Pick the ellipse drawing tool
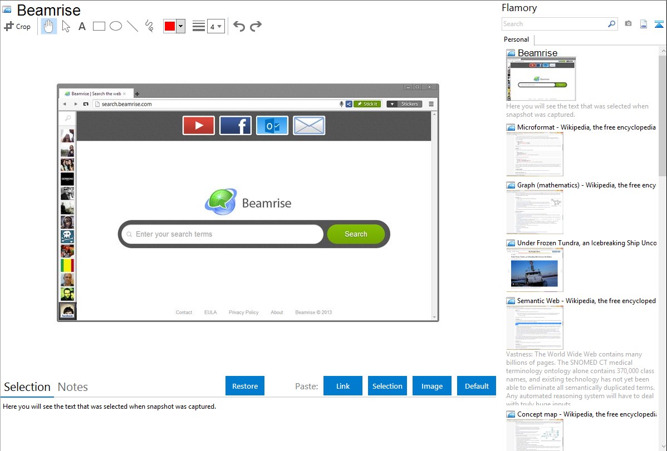This screenshot has height=451, width=667. pos(116,26)
